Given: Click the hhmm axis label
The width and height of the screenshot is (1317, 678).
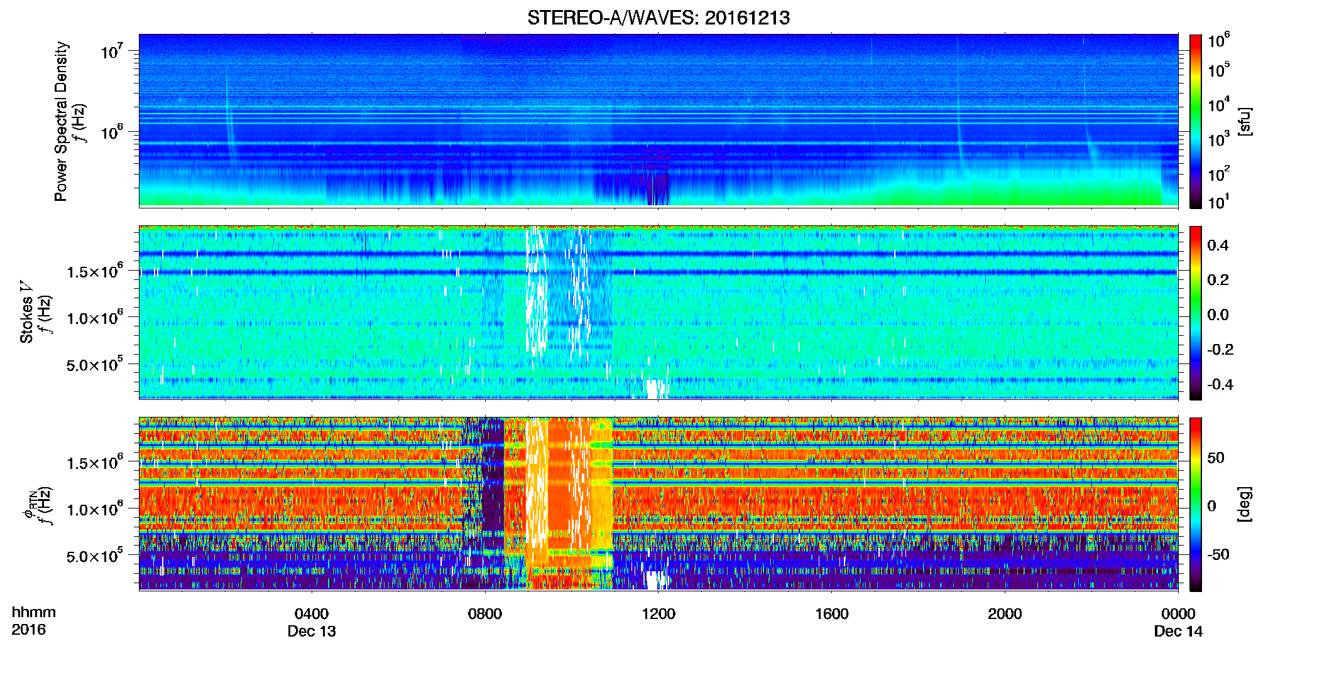Looking at the screenshot, I should 34,613.
